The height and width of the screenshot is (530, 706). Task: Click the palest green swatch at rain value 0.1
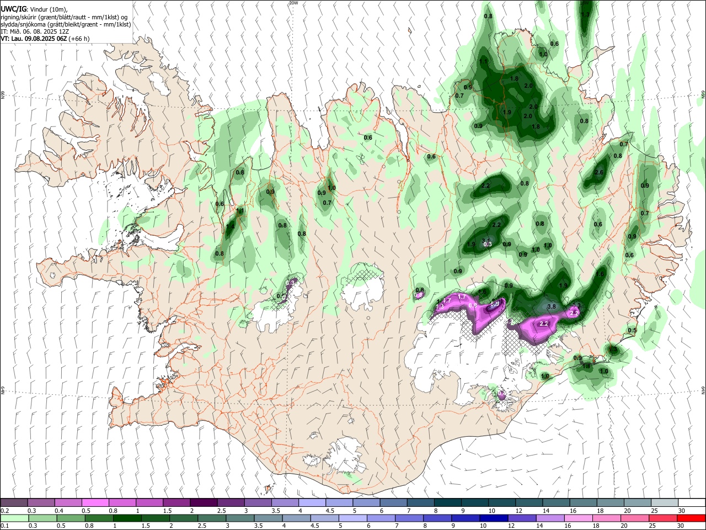click(14, 518)
